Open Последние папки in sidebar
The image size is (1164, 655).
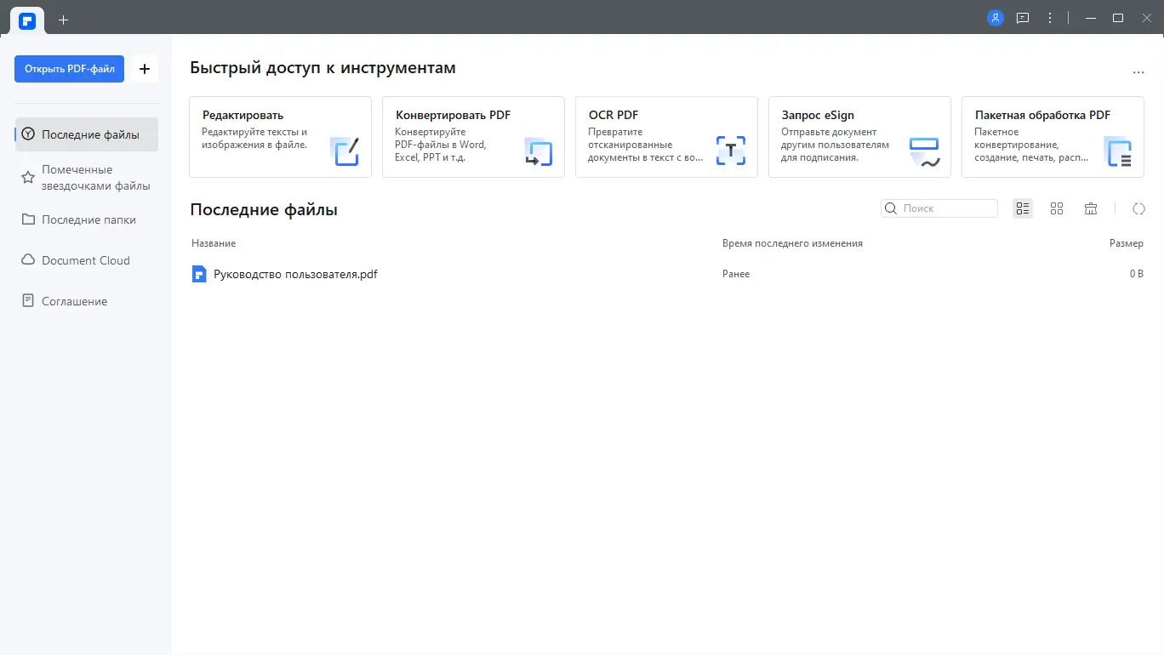pyautogui.click(x=87, y=219)
